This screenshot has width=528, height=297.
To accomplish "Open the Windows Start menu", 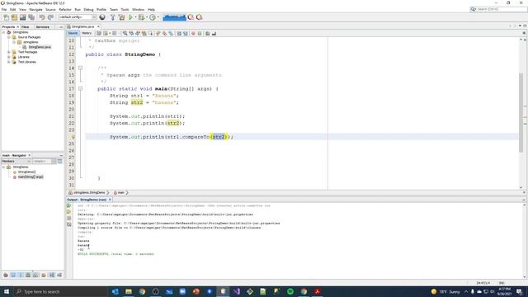I will click(7, 291).
